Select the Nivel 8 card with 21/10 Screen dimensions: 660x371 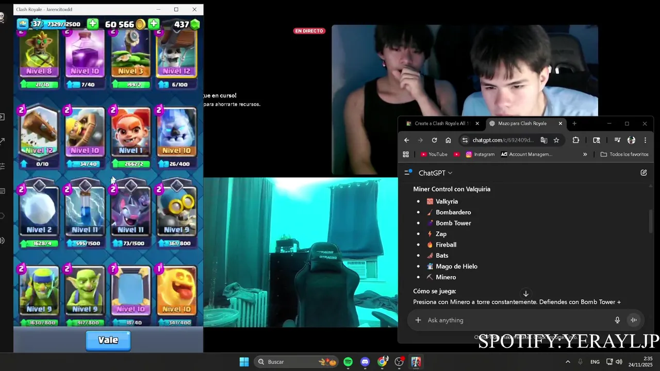tap(39, 55)
